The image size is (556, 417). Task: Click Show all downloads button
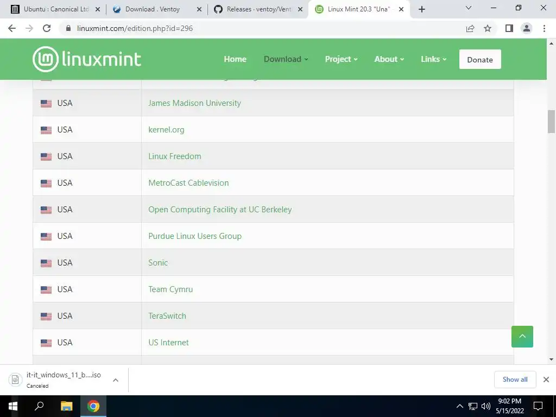click(x=515, y=380)
